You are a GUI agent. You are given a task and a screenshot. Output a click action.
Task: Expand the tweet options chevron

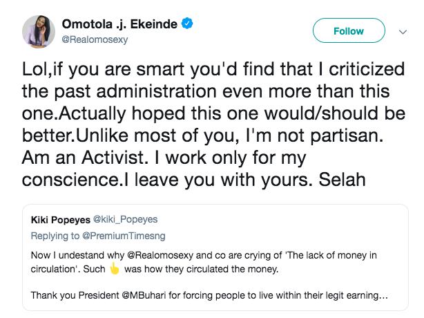pyautogui.click(x=403, y=32)
